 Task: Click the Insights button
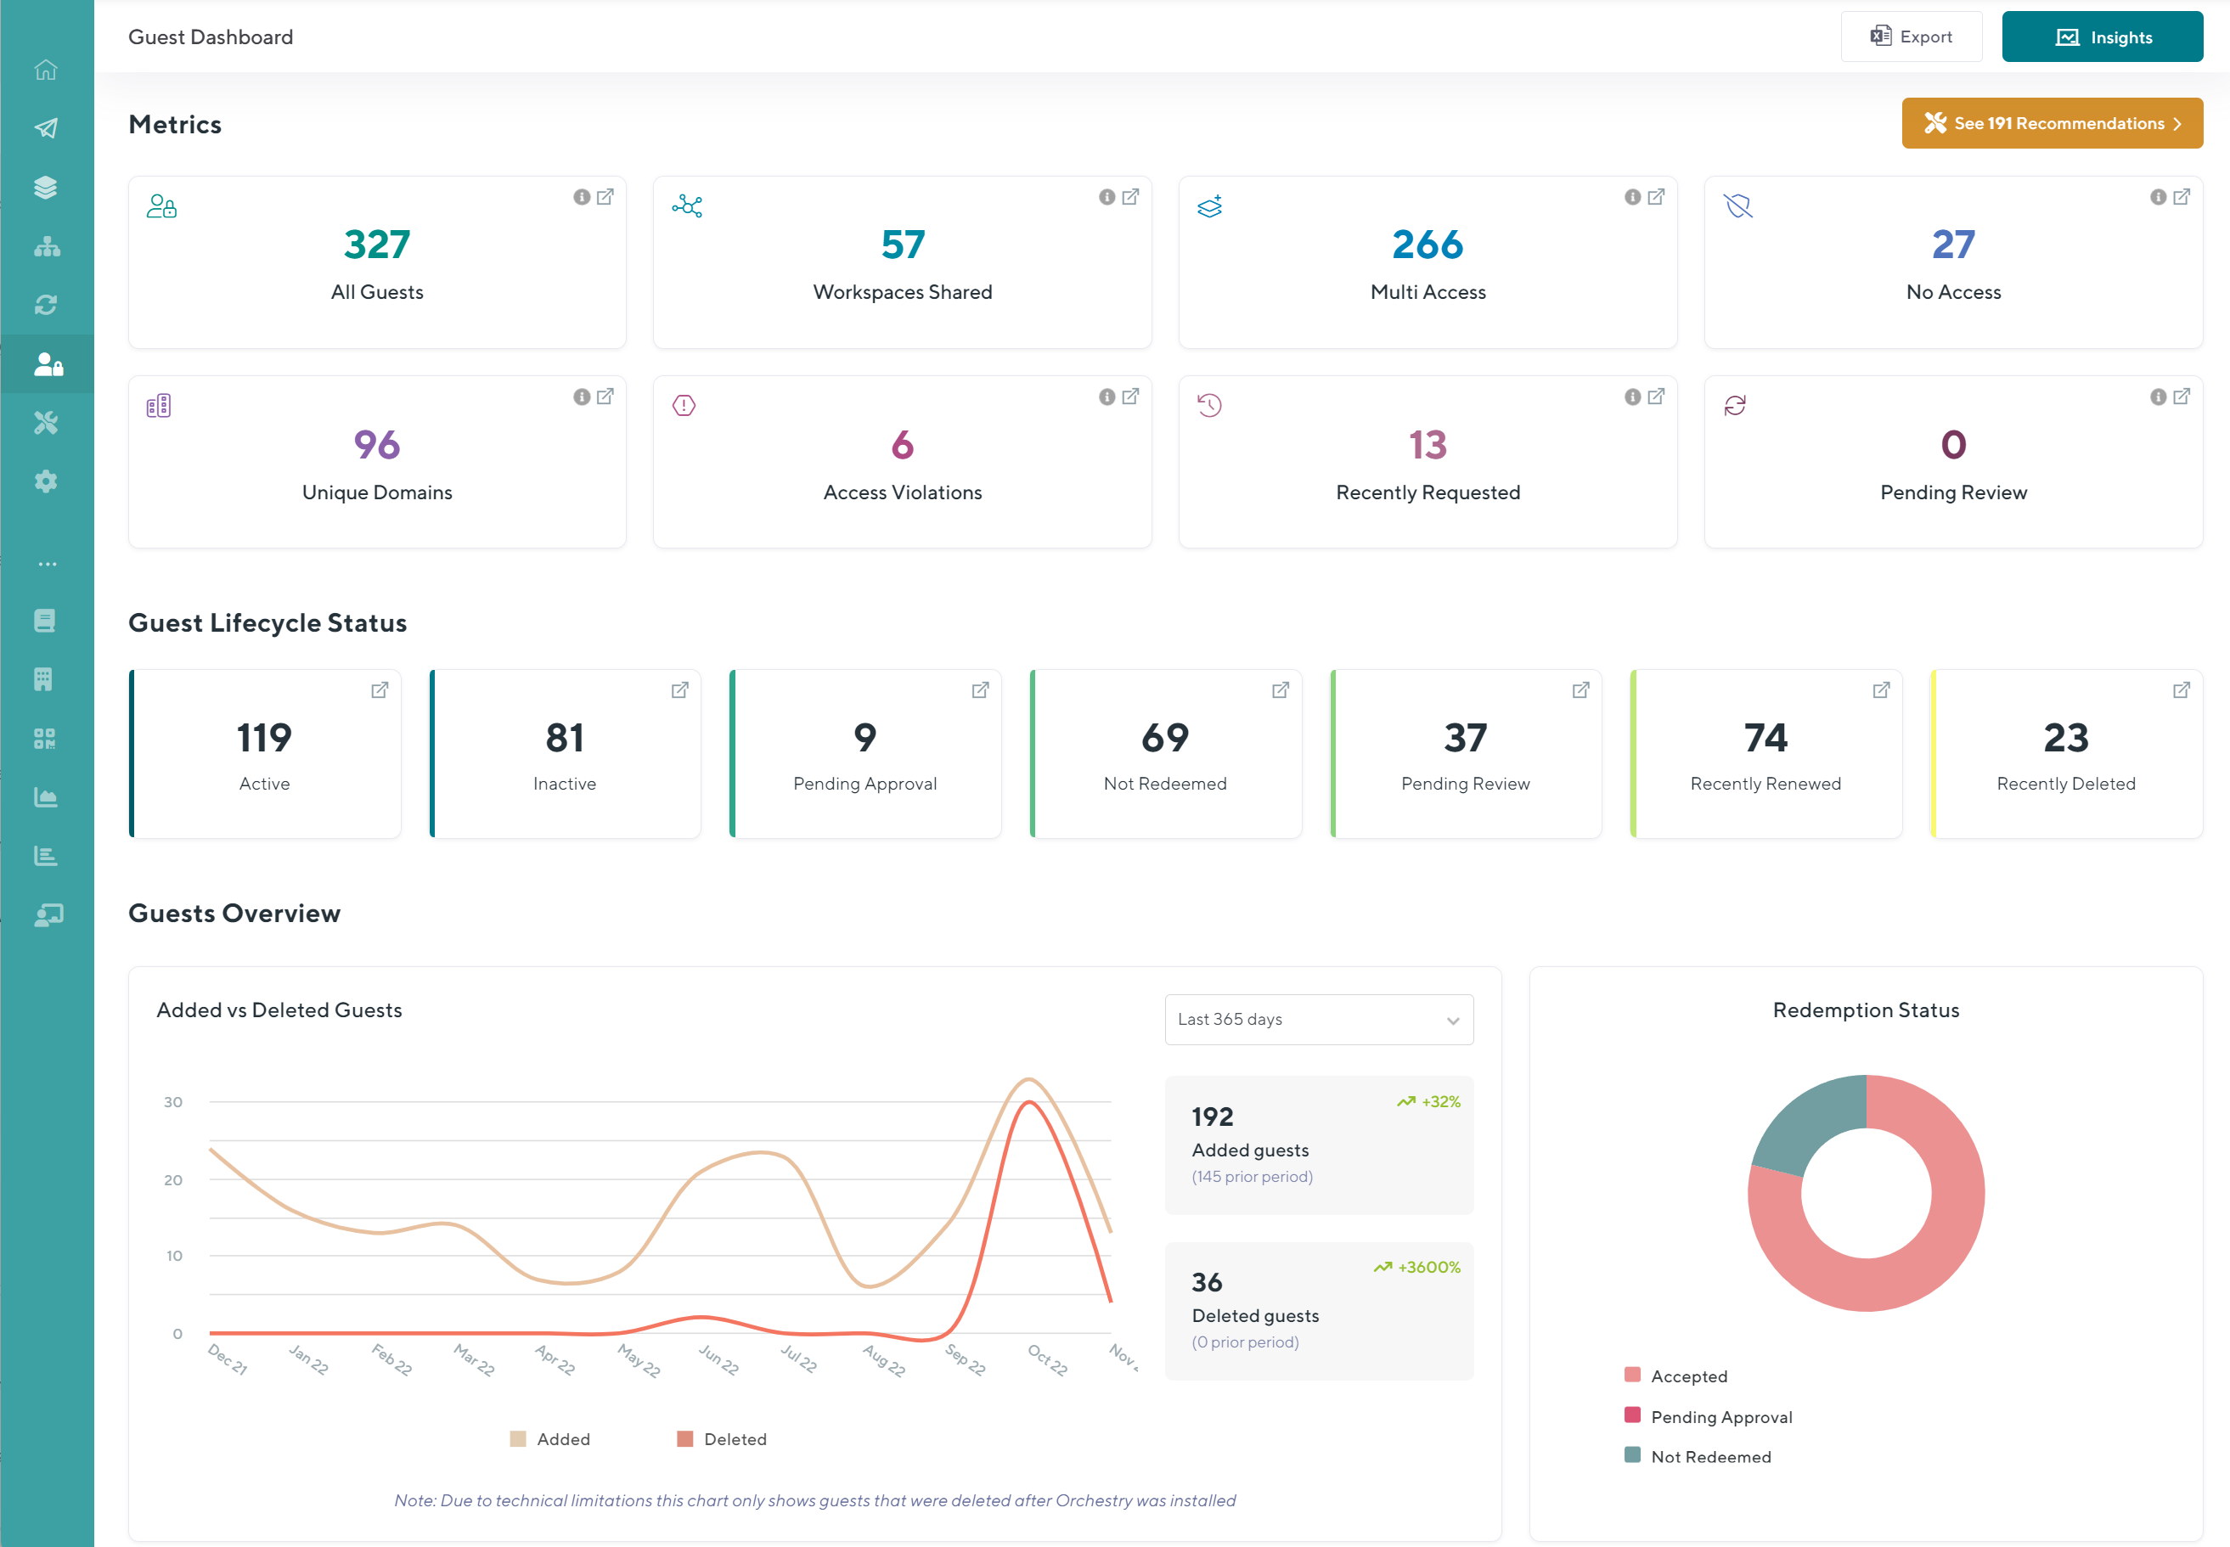[x=2102, y=36]
